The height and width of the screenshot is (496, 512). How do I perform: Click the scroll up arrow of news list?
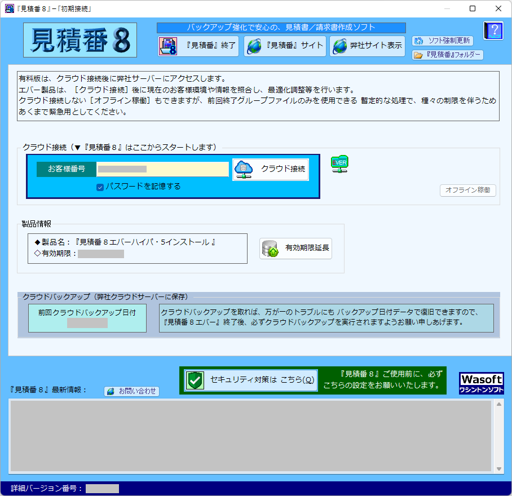(x=499, y=404)
